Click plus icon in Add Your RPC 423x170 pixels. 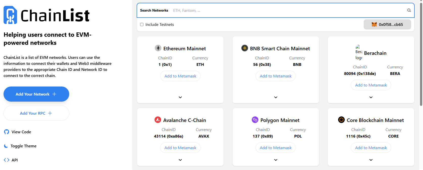point(50,113)
